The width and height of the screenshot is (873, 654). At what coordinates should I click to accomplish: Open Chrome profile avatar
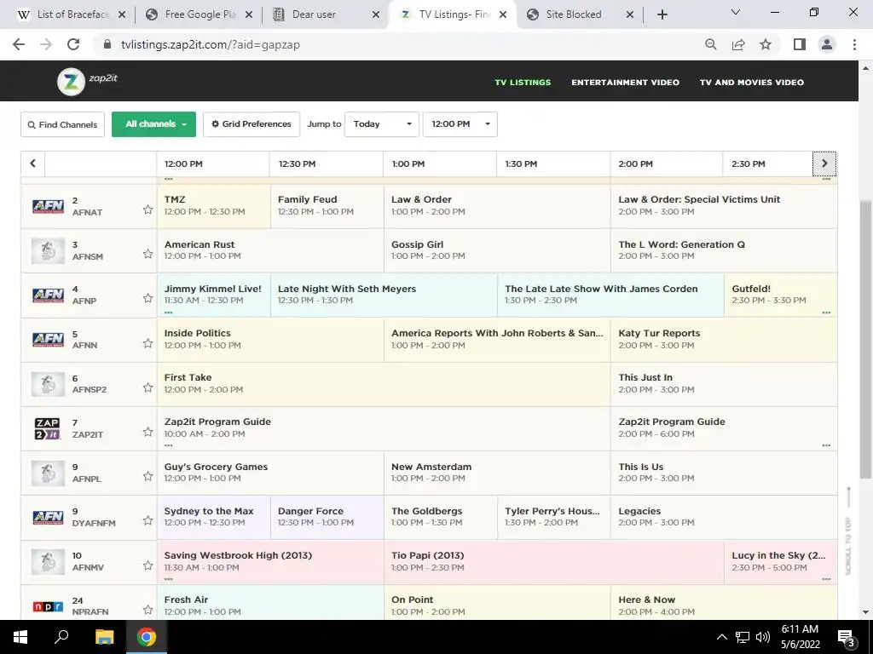[827, 44]
